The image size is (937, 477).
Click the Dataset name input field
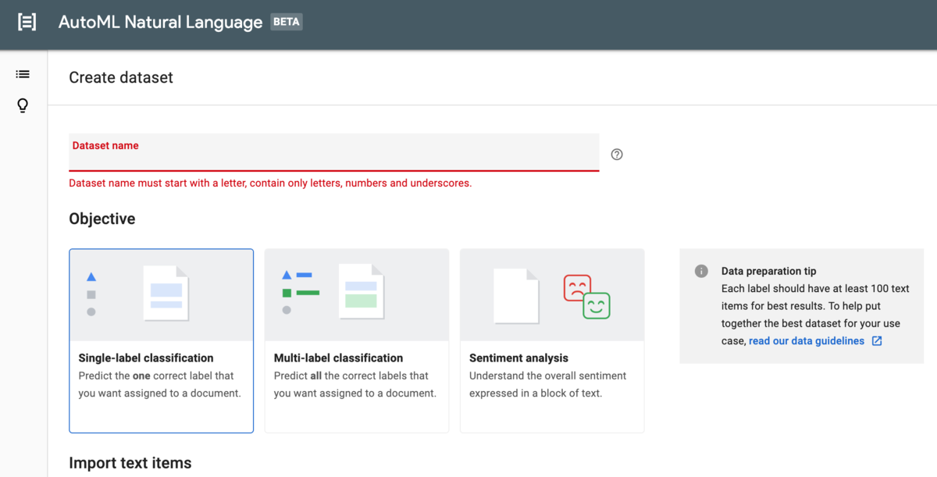click(x=333, y=156)
